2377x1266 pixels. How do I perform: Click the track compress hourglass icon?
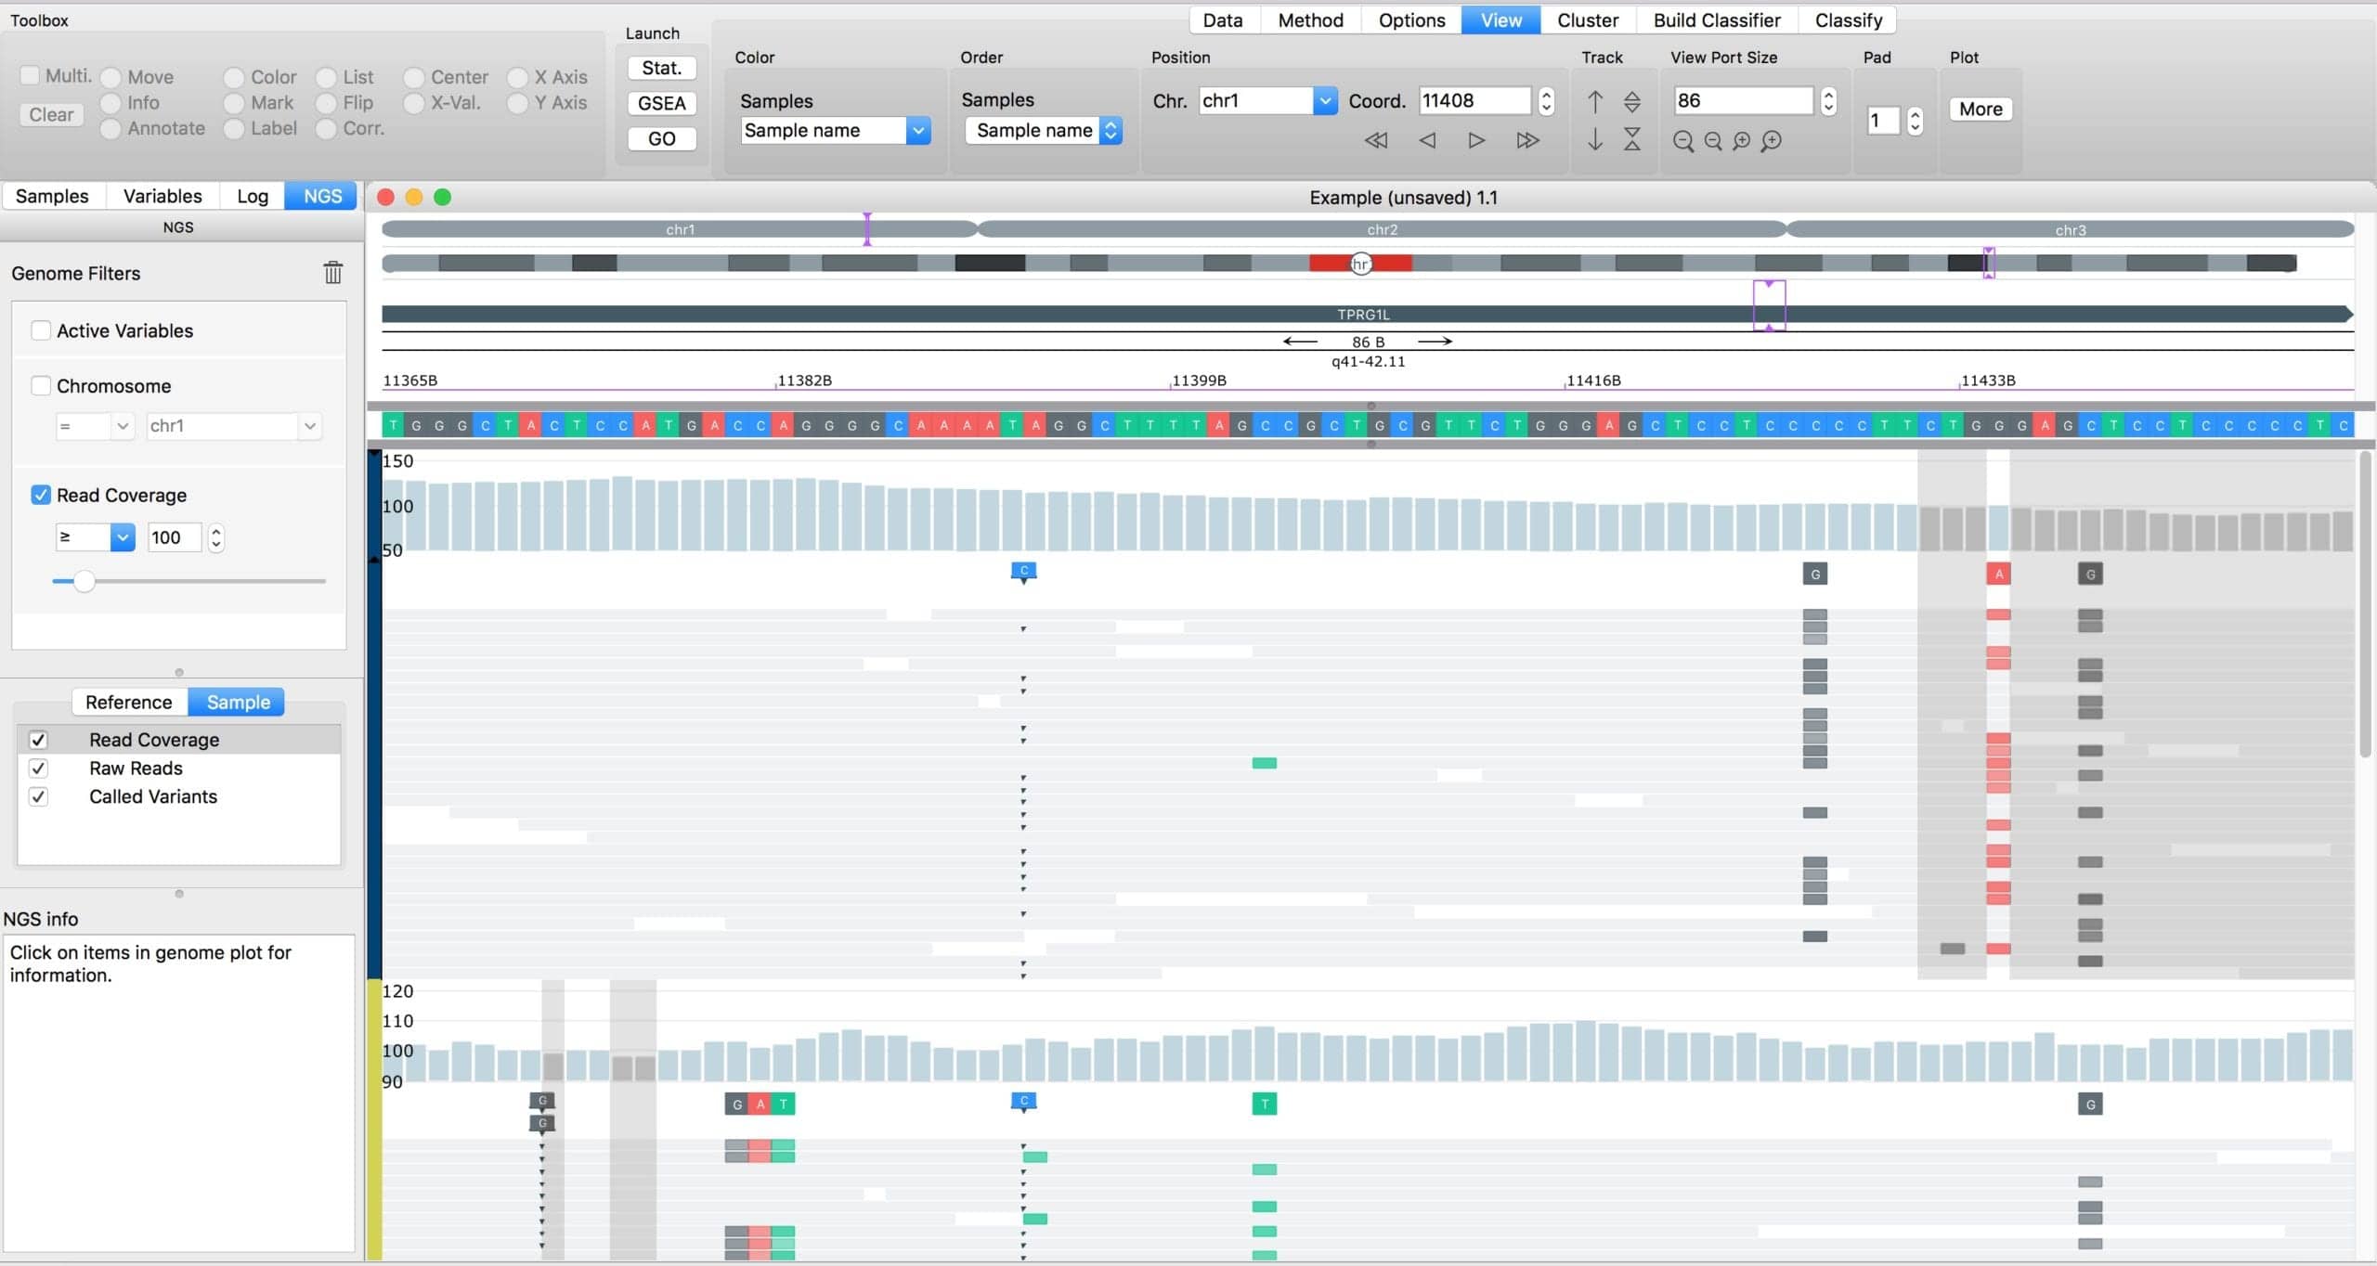[1631, 139]
